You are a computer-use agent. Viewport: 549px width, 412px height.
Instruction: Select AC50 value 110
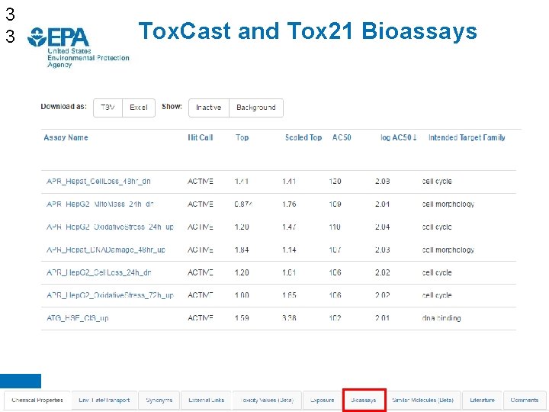(x=335, y=227)
